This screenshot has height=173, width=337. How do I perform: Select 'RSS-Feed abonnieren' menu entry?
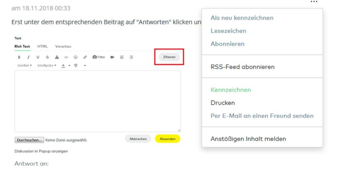243,67
